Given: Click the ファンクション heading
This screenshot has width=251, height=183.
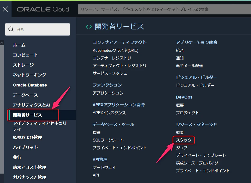Looking at the screenshot, I should click(107, 85).
